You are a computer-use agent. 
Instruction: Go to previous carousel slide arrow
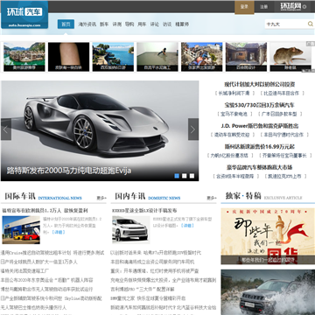coord(6,129)
